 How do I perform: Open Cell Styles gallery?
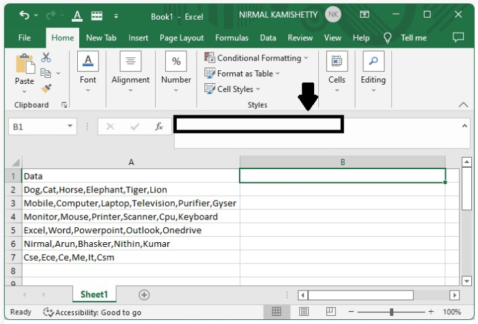pos(232,89)
